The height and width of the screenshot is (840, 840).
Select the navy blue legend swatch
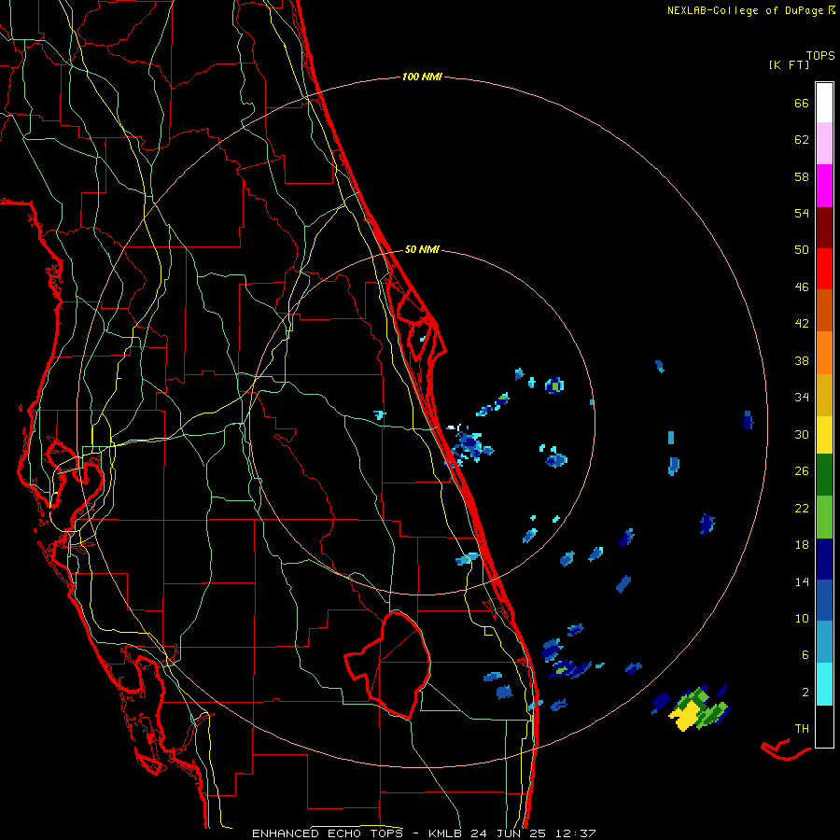click(x=824, y=559)
